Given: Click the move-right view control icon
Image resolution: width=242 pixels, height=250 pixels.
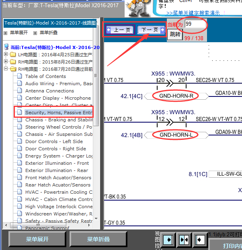Looking at the screenshot, I should pyautogui.click(x=168, y=240).
